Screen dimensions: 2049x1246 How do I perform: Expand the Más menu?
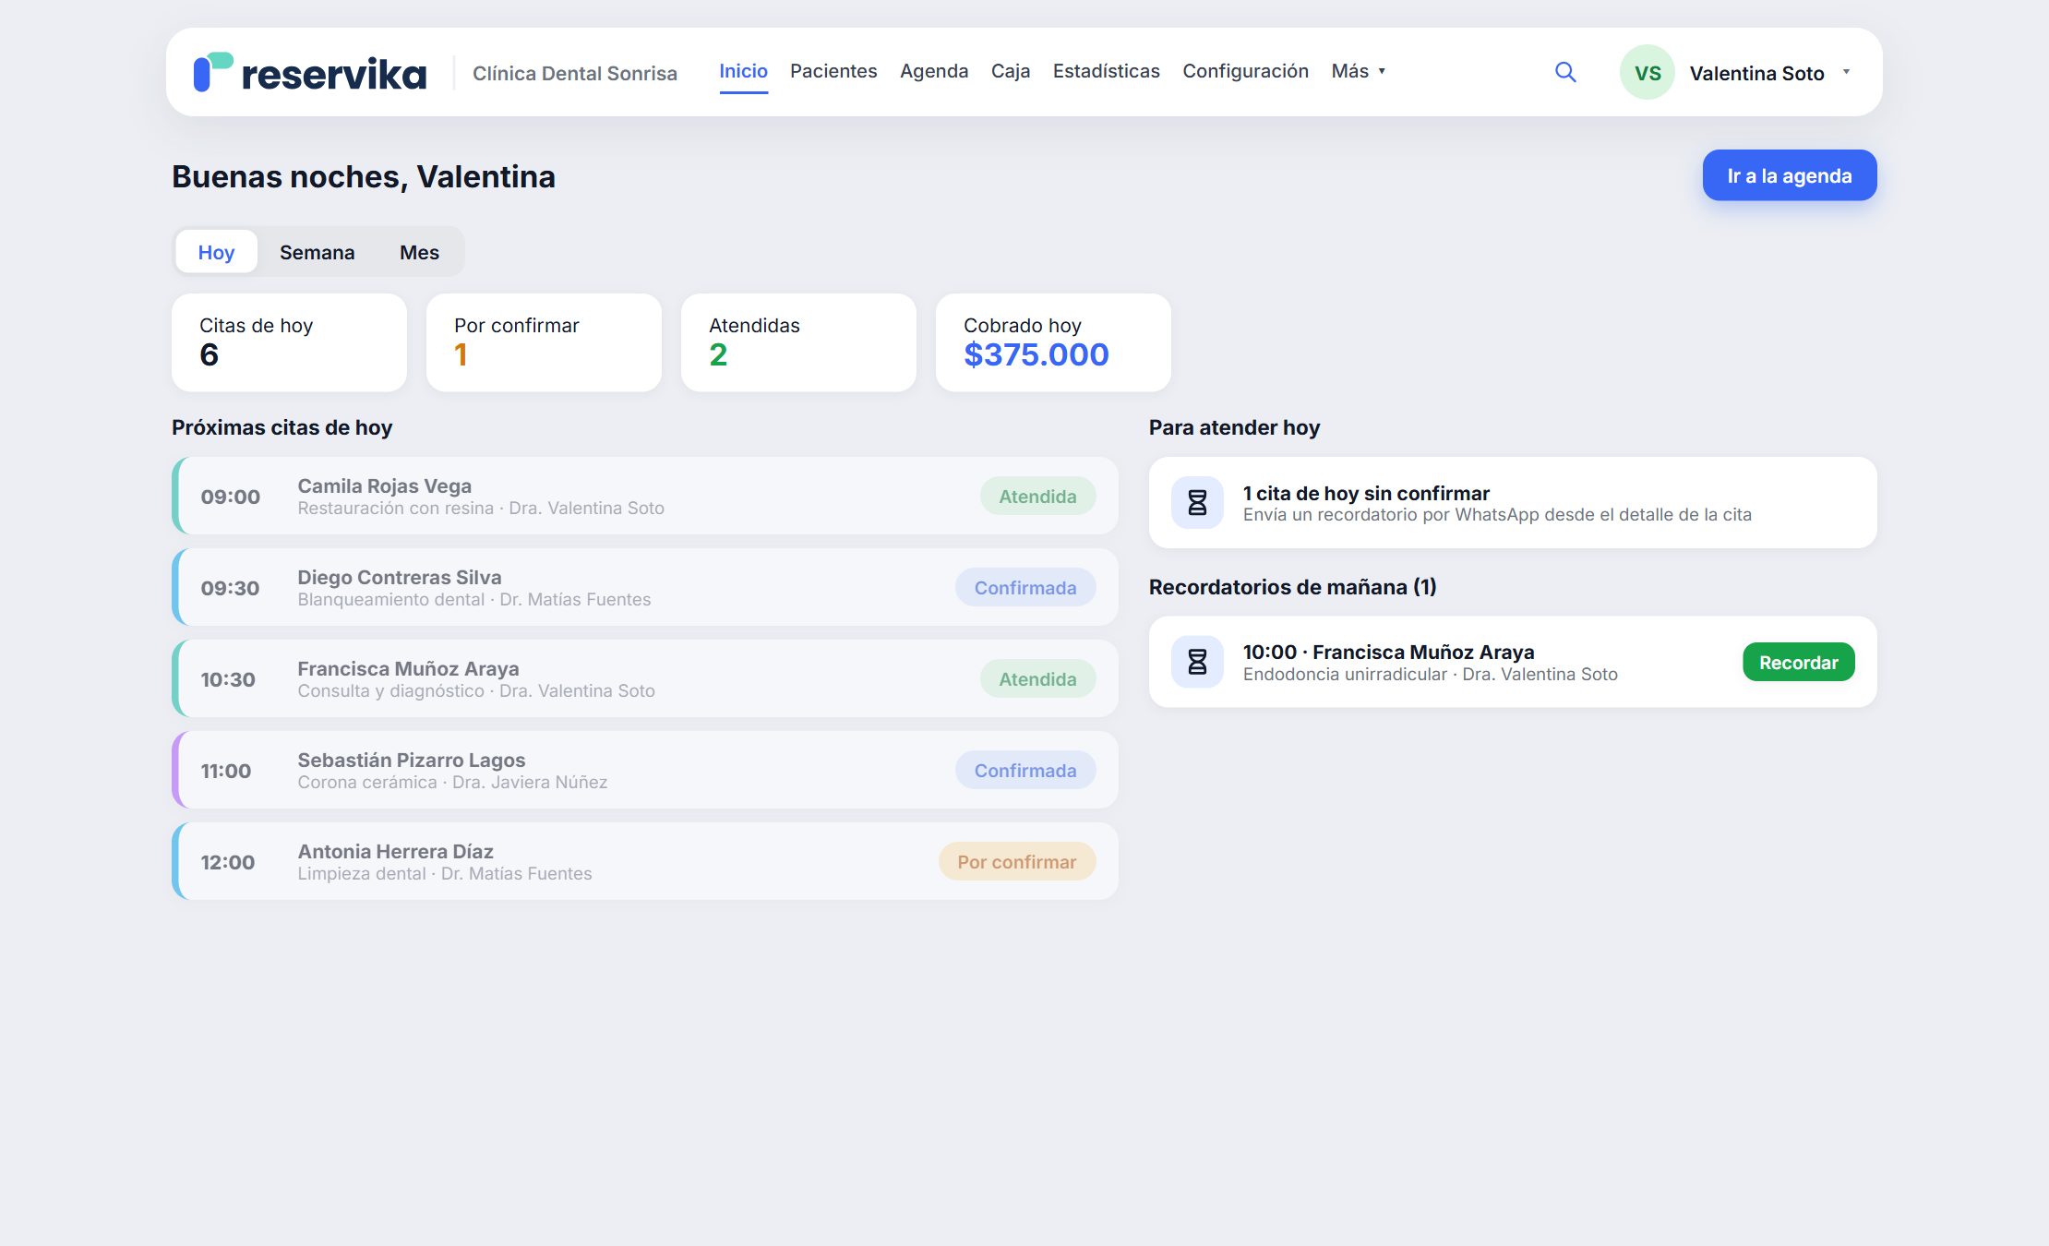pos(1359,71)
